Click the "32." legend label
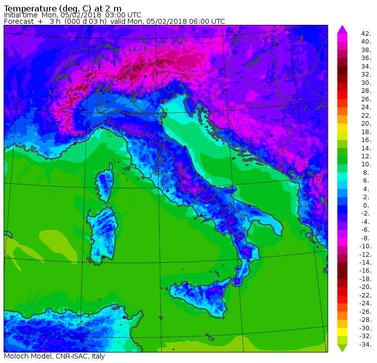This screenshot has width=377, height=363. tap(366, 74)
